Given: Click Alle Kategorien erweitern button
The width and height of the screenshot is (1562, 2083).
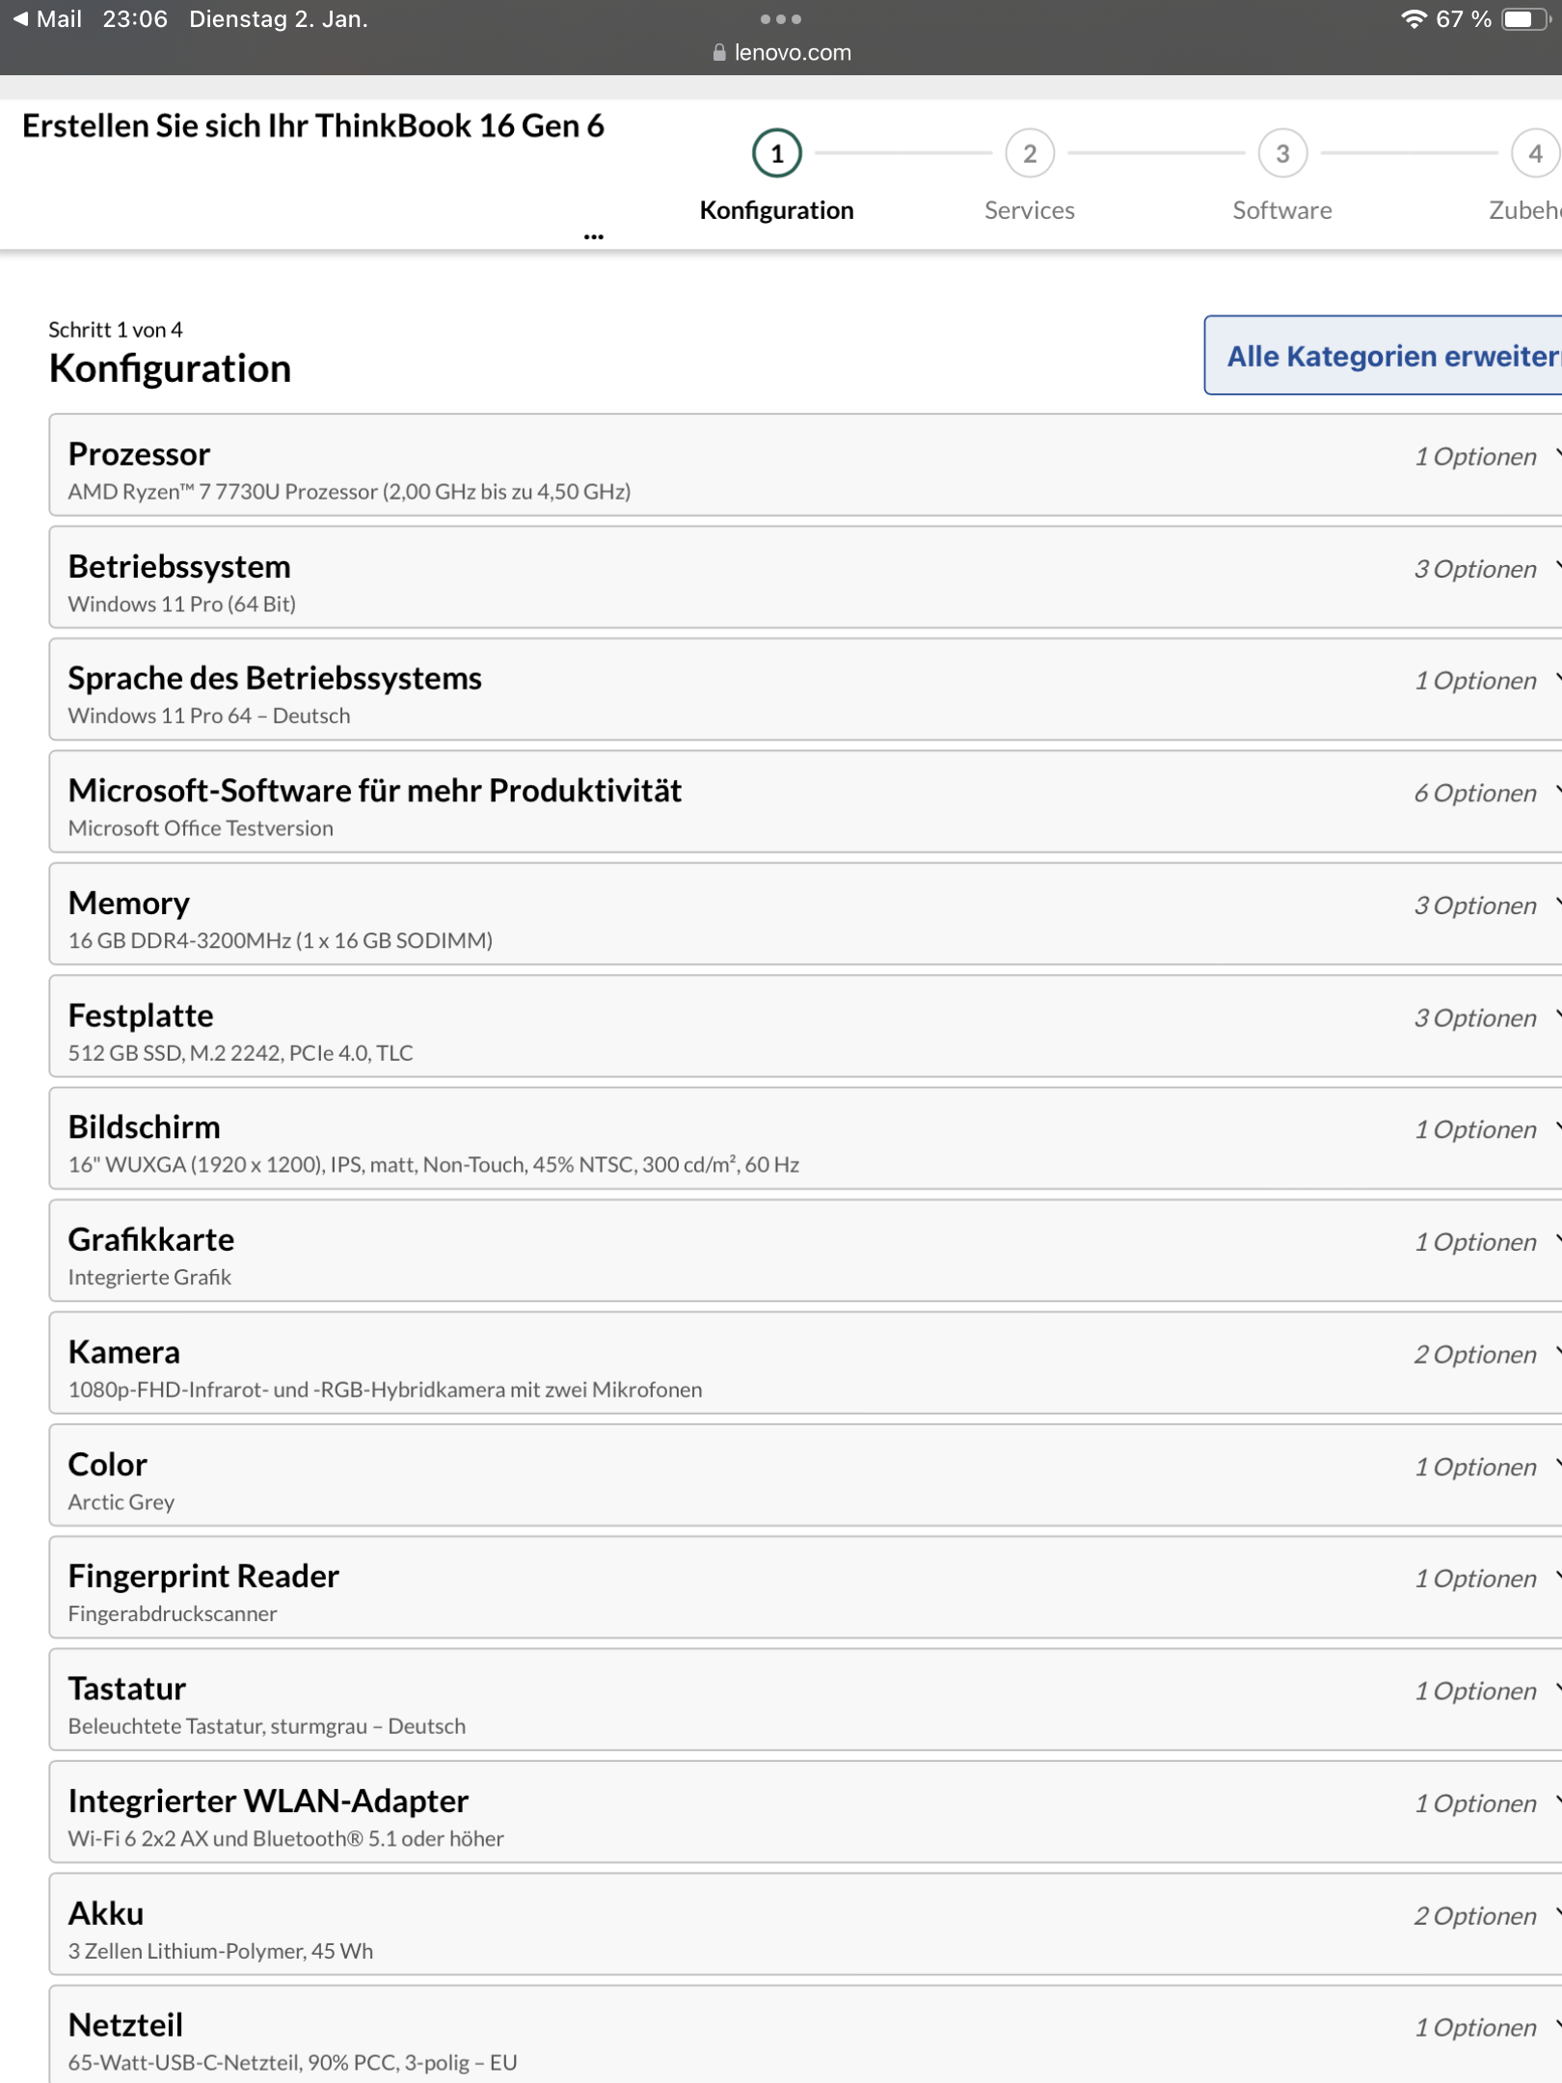Looking at the screenshot, I should 1388,356.
